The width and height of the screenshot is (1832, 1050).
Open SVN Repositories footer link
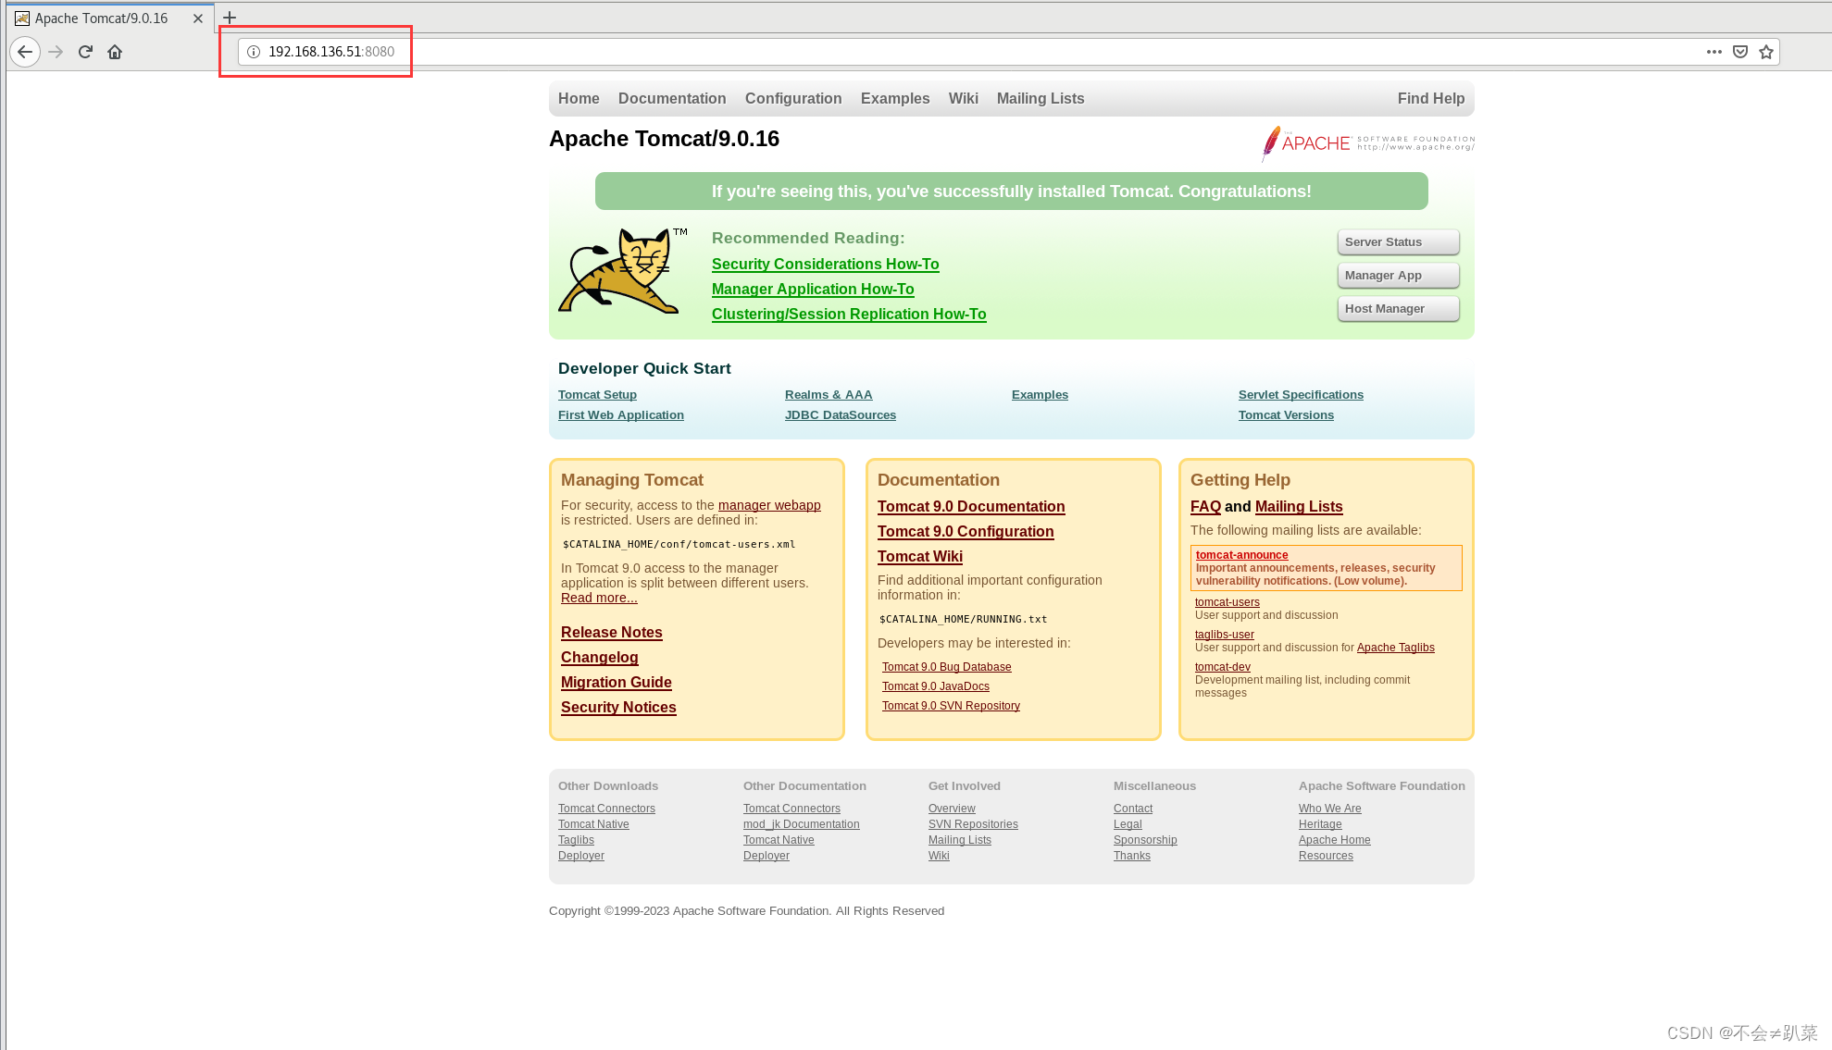(973, 824)
